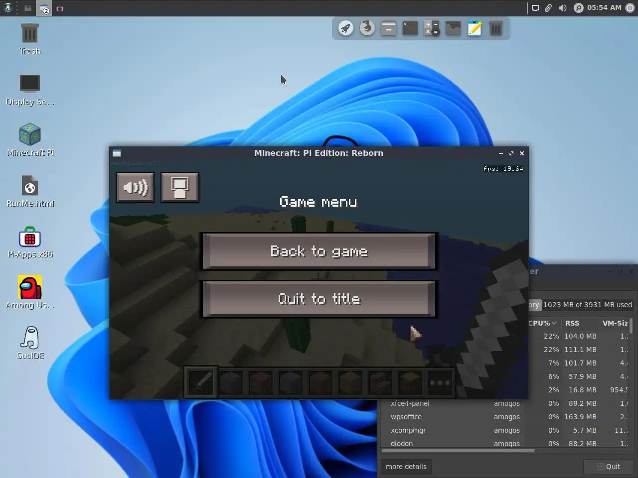Select the wpsoffice process row

coord(504,417)
